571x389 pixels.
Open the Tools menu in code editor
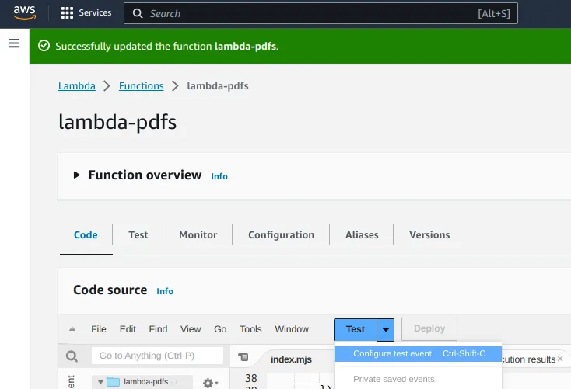pyautogui.click(x=250, y=329)
